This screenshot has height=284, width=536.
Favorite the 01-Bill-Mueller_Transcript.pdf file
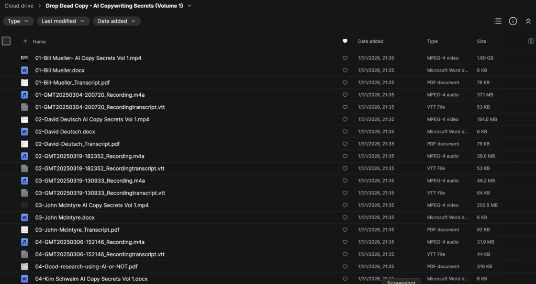[345, 83]
